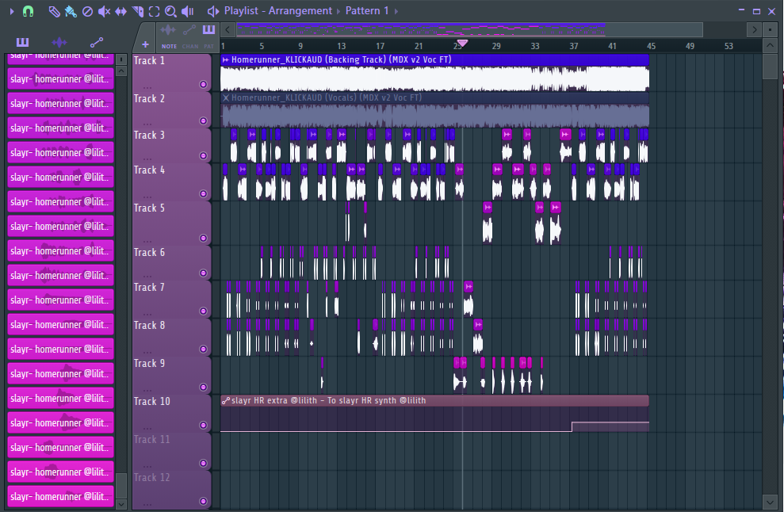Select the Homerunner_KLICKAUD (Backing Track) clip title
Screen dimensions: 784x512
point(342,59)
